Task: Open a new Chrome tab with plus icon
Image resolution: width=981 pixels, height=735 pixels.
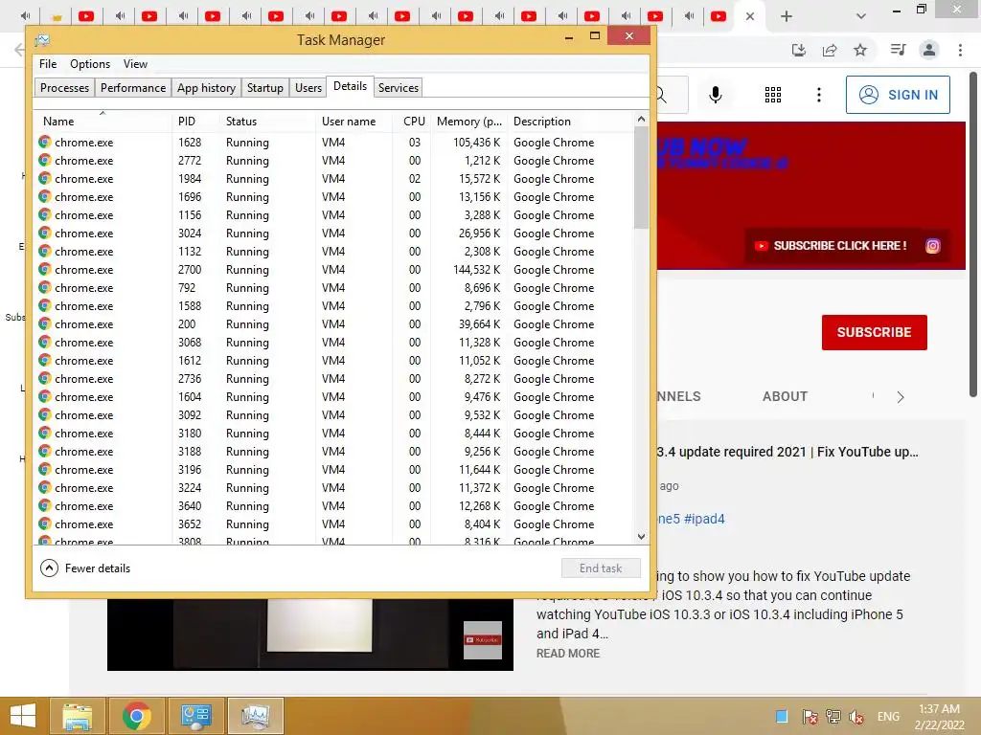Action: click(787, 16)
